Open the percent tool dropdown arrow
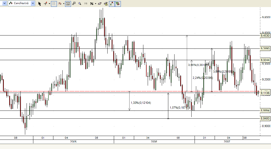Screen dimensions: 271x149 click(x=96, y=4)
